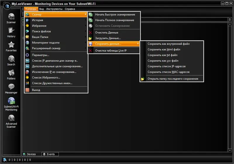Choose Загрузить Данные...
Image resolution: width=234 pixels, height=164 pixels.
[114, 38]
